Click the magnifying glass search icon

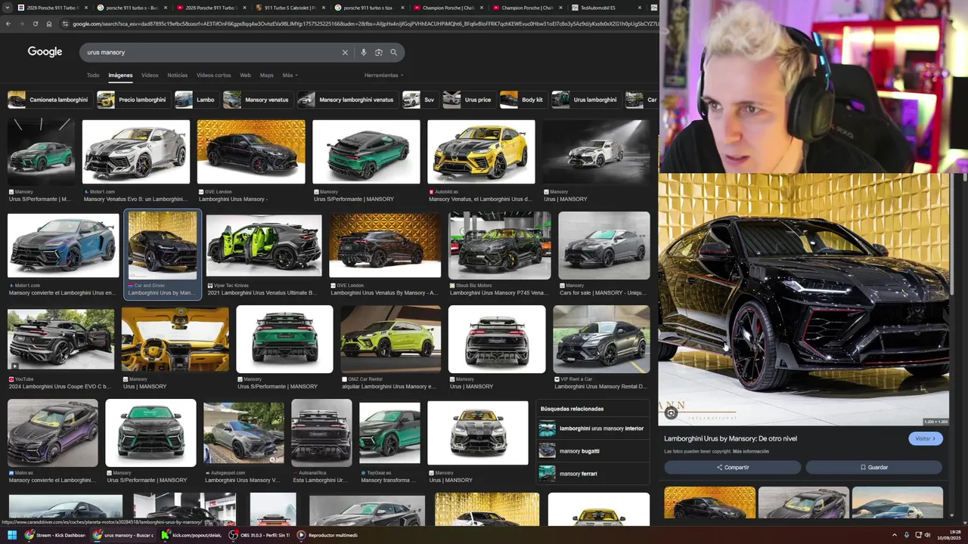pos(393,52)
